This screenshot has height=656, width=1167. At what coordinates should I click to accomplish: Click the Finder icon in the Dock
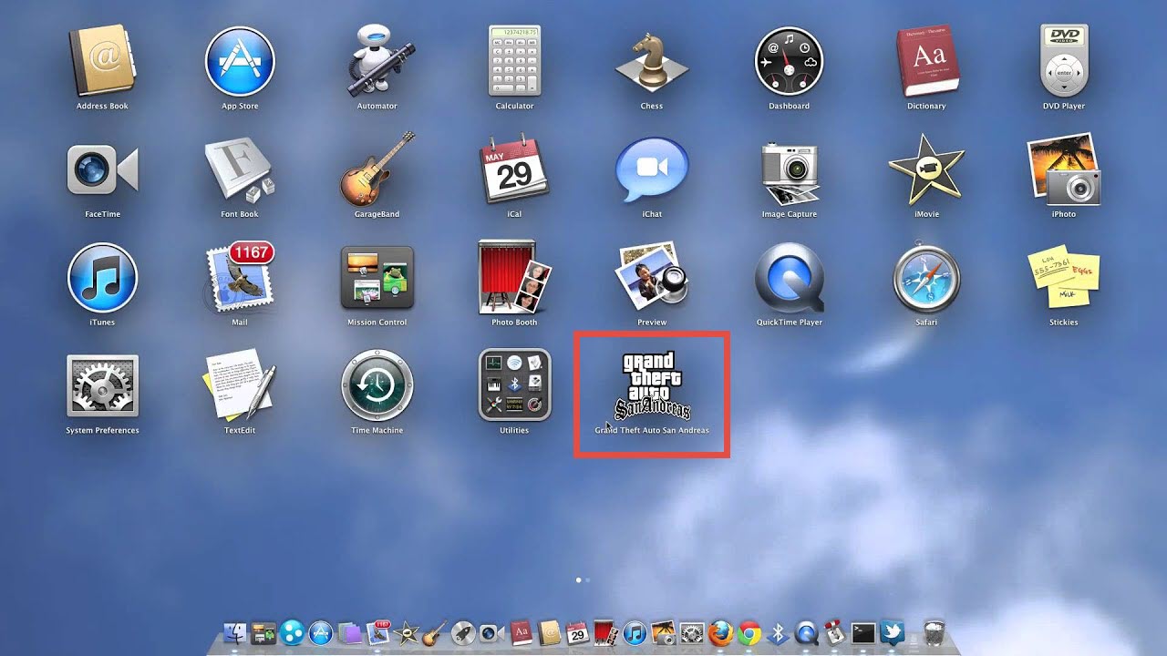(x=235, y=632)
